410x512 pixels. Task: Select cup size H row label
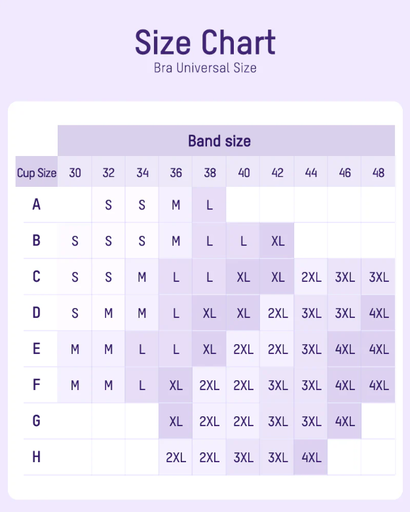pyautogui.click(x=37, y=457)
